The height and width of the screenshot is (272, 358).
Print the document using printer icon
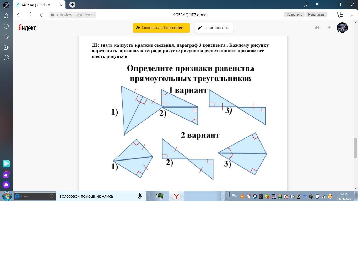click(317, 28)
